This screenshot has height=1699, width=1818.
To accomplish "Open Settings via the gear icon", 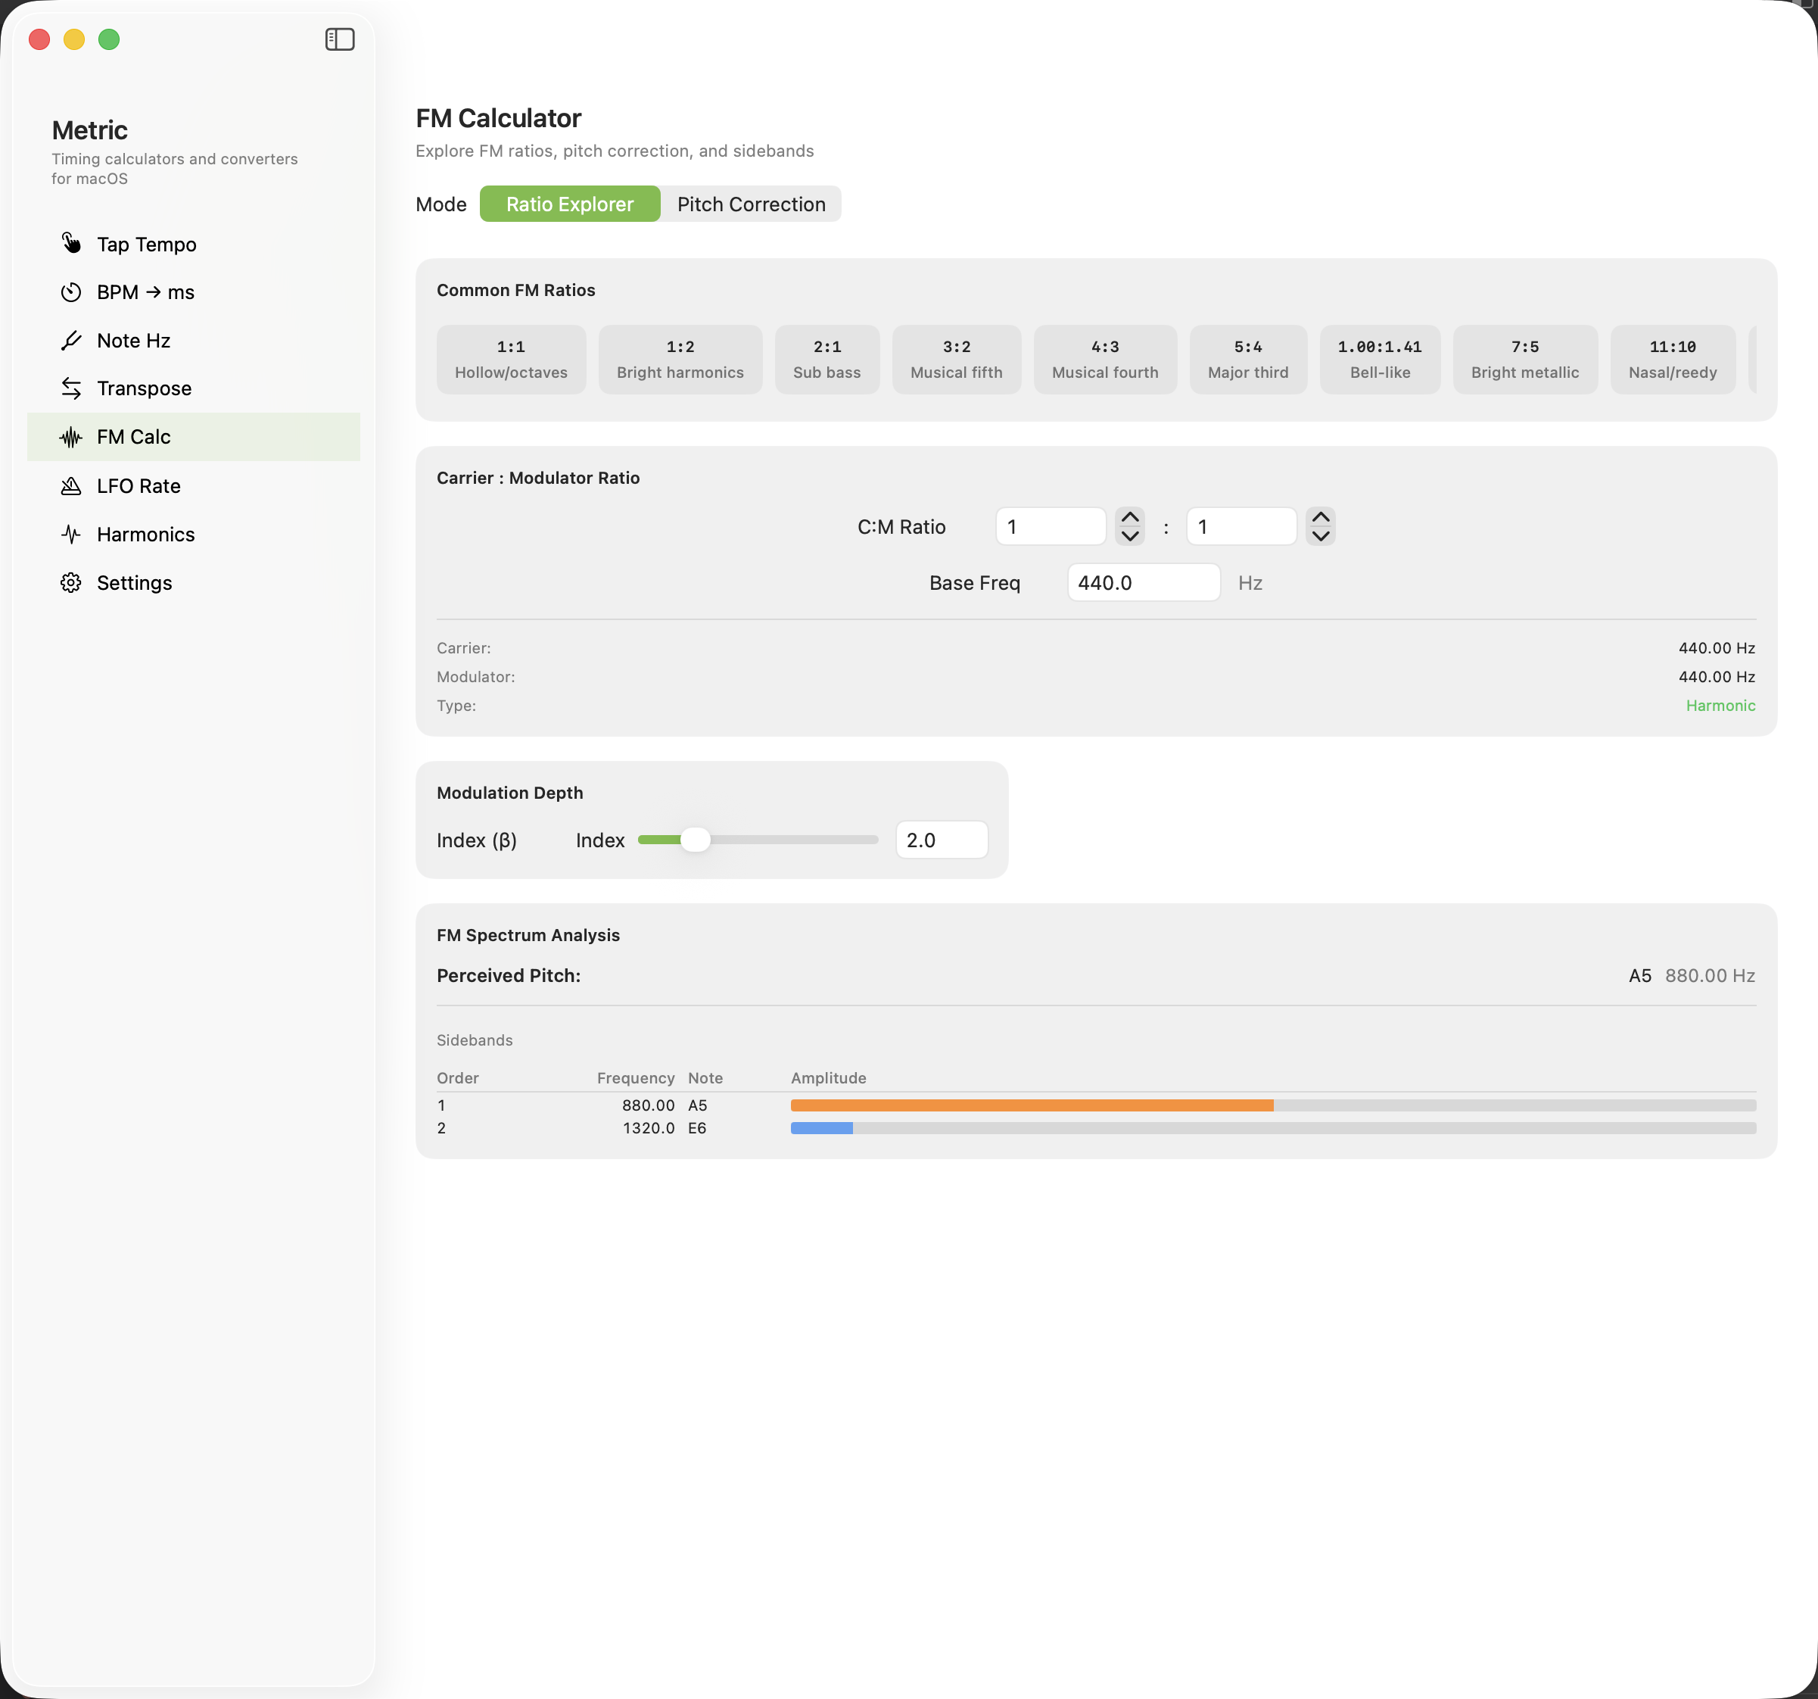I will tap(70, 583).
